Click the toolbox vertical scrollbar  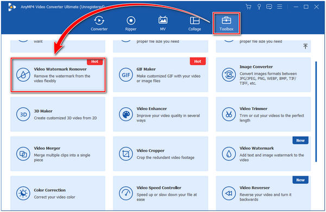click(316, 112)
